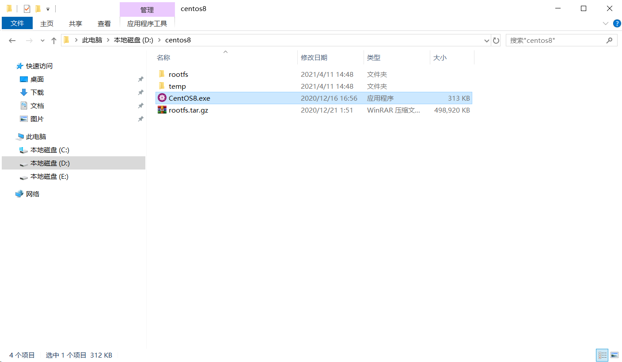Open 本地磁盘 (C:) in navigation pane
This screenshot has height=362, width=622.
[x=50, y=150]
